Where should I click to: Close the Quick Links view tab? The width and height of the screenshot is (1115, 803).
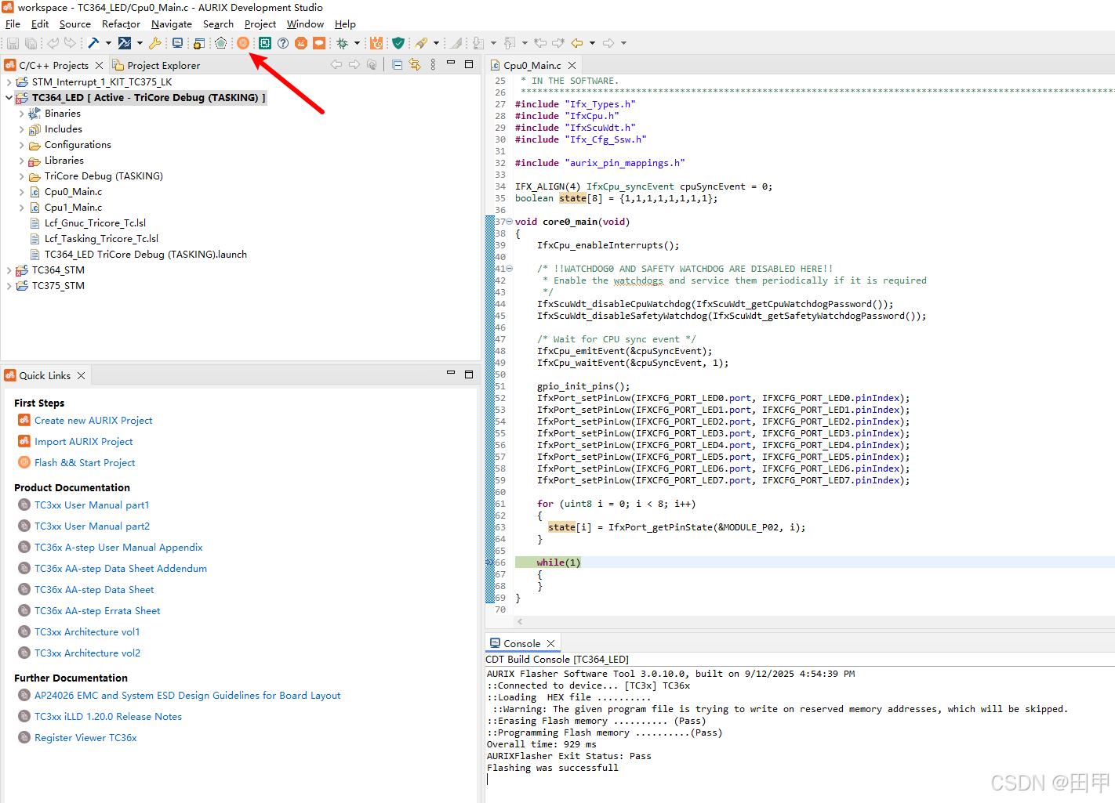[x=81, y=376]
